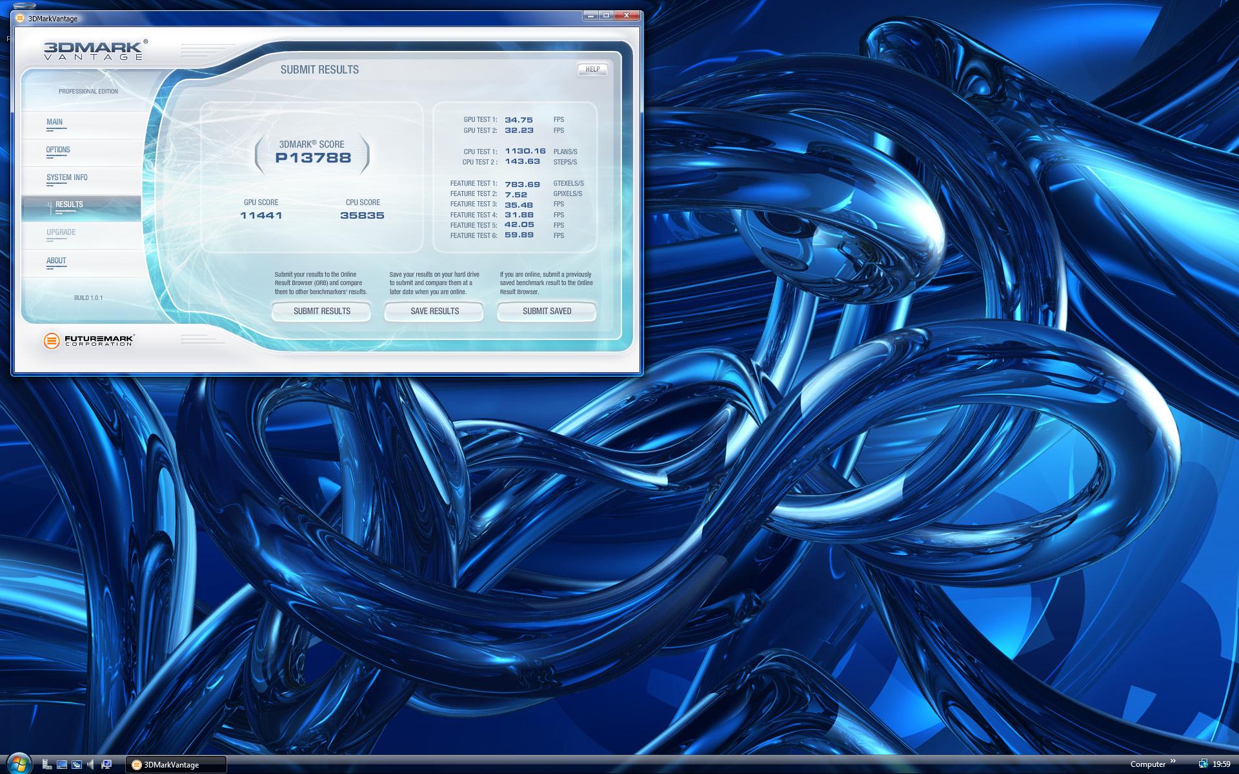Image resolution: width=1239 pixels, height=774 pixels.
Task: Click the monitor with checkmark quick launch icon
Action: point(106,764)
